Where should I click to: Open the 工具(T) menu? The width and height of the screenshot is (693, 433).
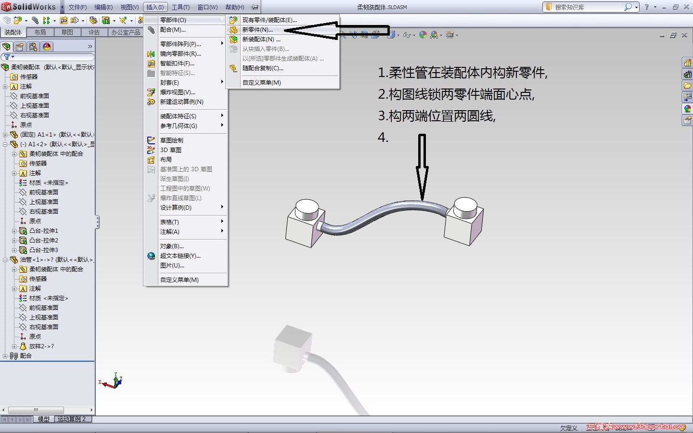coord(180,7)
